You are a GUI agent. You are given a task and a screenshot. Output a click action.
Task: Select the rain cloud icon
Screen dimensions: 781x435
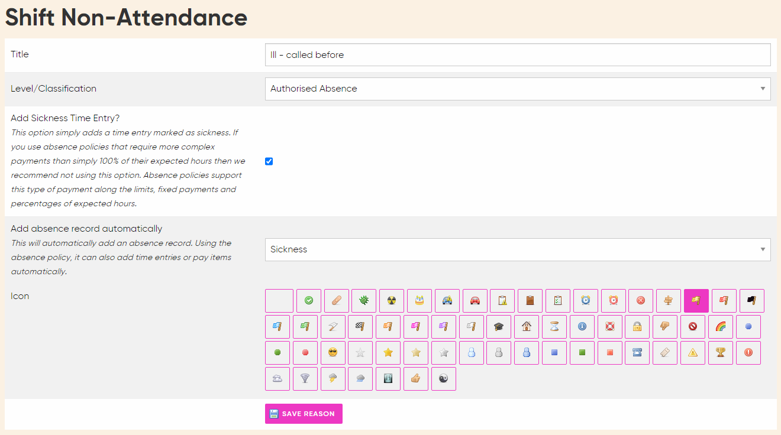coord(360,379)
